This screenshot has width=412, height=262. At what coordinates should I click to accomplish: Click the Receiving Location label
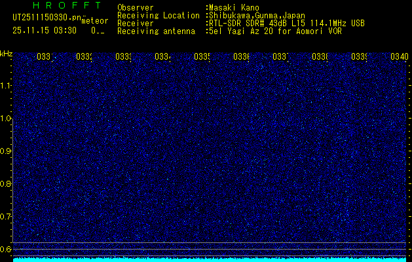pos(159,16)
